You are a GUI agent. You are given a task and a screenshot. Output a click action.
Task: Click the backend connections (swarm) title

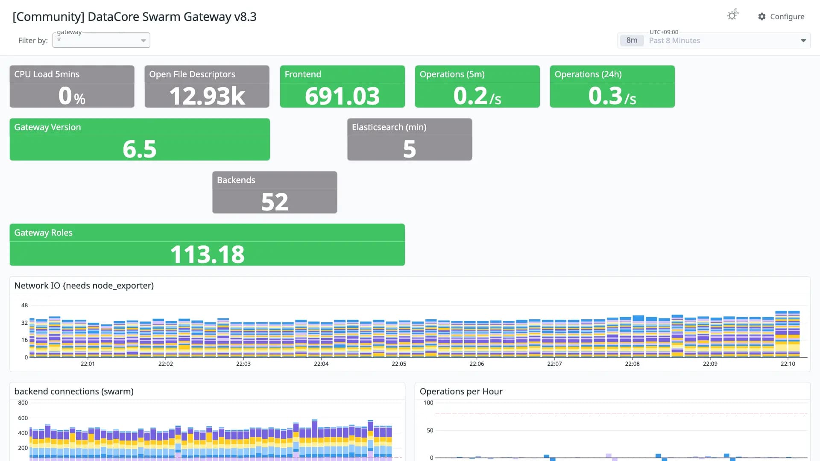pos(74,391)
